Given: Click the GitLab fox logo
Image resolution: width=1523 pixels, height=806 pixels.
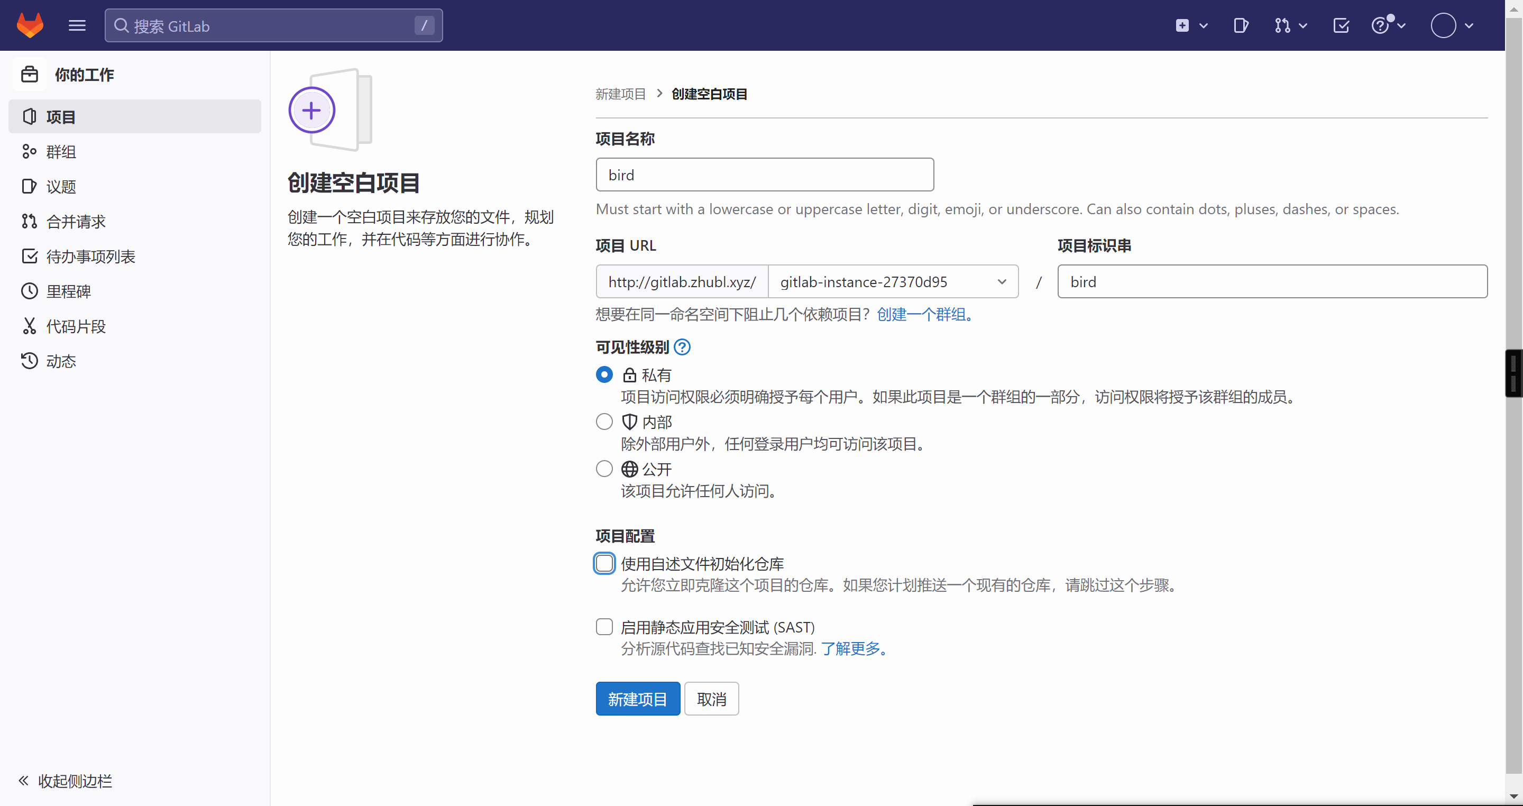Looking at the screenshot, I should [x=30, y=25].
